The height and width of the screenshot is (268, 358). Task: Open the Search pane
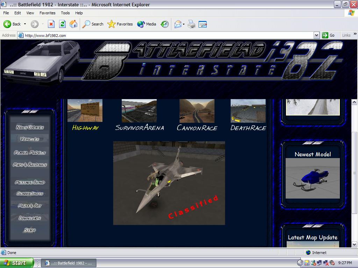93,24
